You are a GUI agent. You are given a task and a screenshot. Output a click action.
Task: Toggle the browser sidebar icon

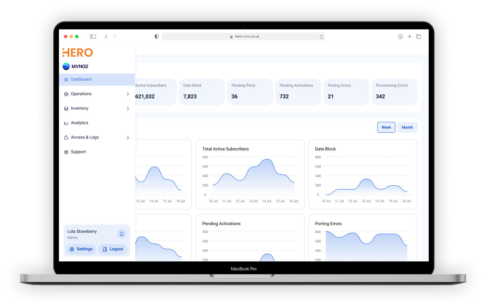point(93,37)
